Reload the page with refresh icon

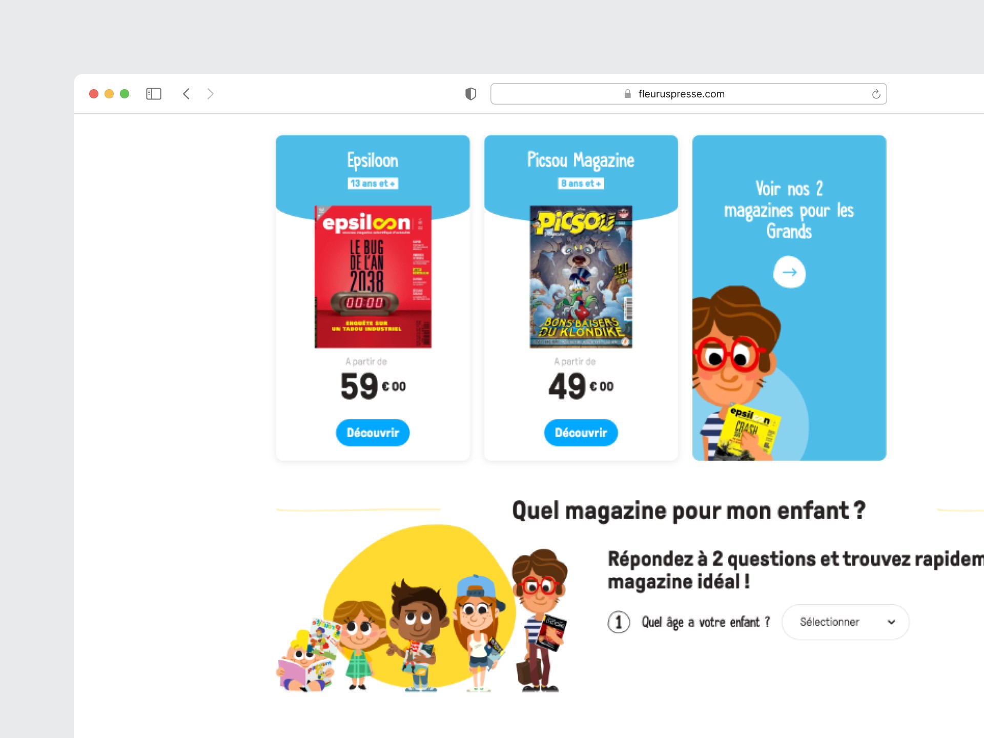tap(876, 94)
